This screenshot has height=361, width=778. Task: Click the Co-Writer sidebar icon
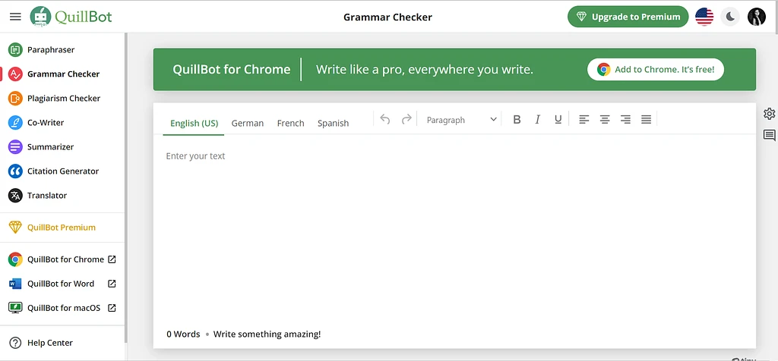pyautogui.click(x=15, y=122)
